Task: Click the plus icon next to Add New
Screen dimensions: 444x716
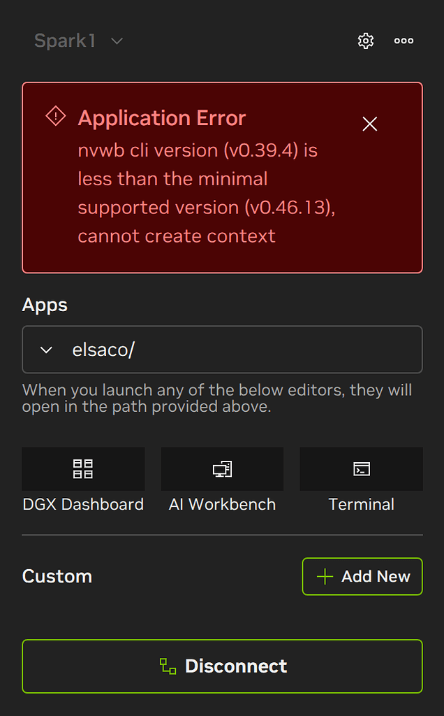Action: point(324,576)
